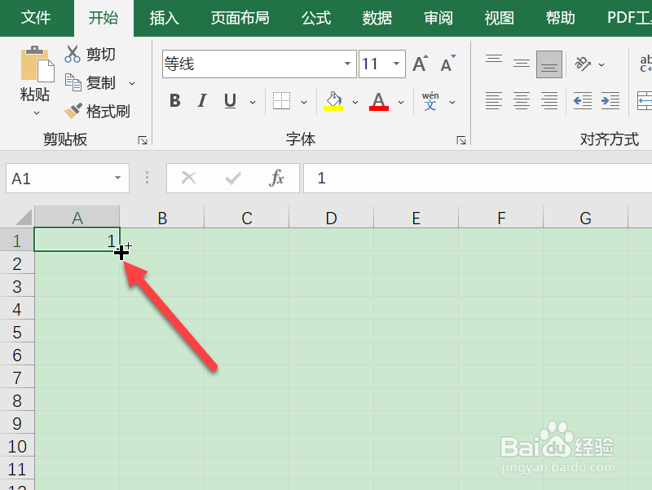The image size is (652, 490).
Task: Switch to 视图 (View) tab
Action: 499,18
